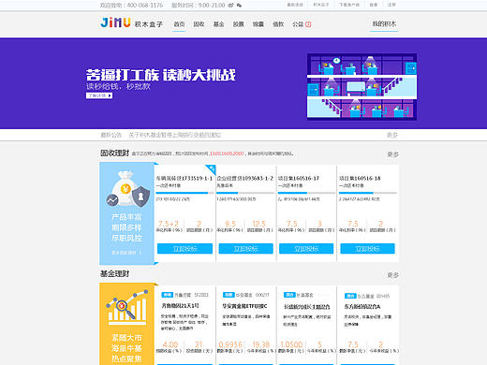Open the 借款 navigation tab
Screen dimensions: 487x365
click(x=278, y=24)
